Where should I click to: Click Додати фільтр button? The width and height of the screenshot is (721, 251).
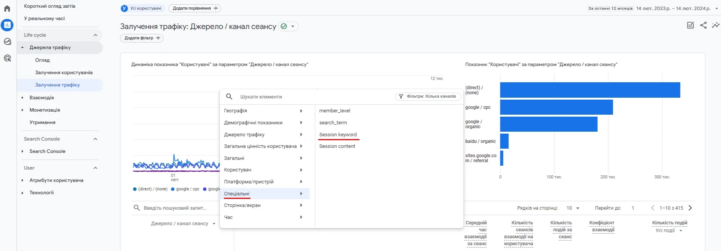point(141,38)
